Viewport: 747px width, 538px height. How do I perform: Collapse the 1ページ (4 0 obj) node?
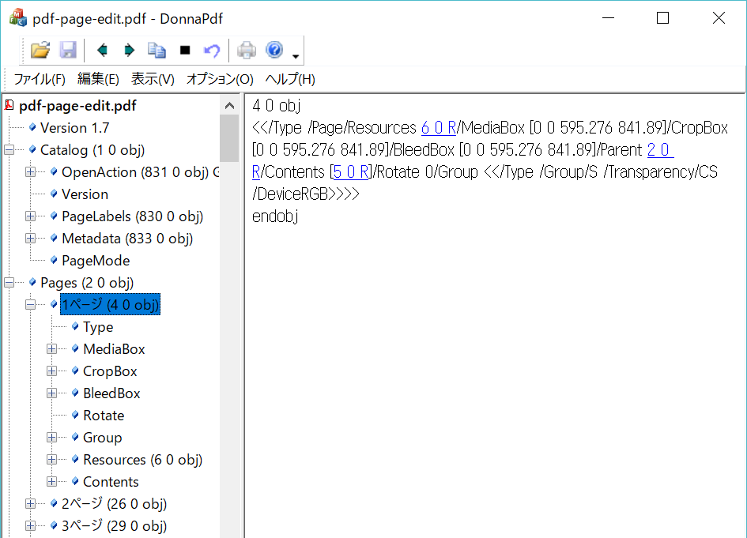[x=31, y=305]
